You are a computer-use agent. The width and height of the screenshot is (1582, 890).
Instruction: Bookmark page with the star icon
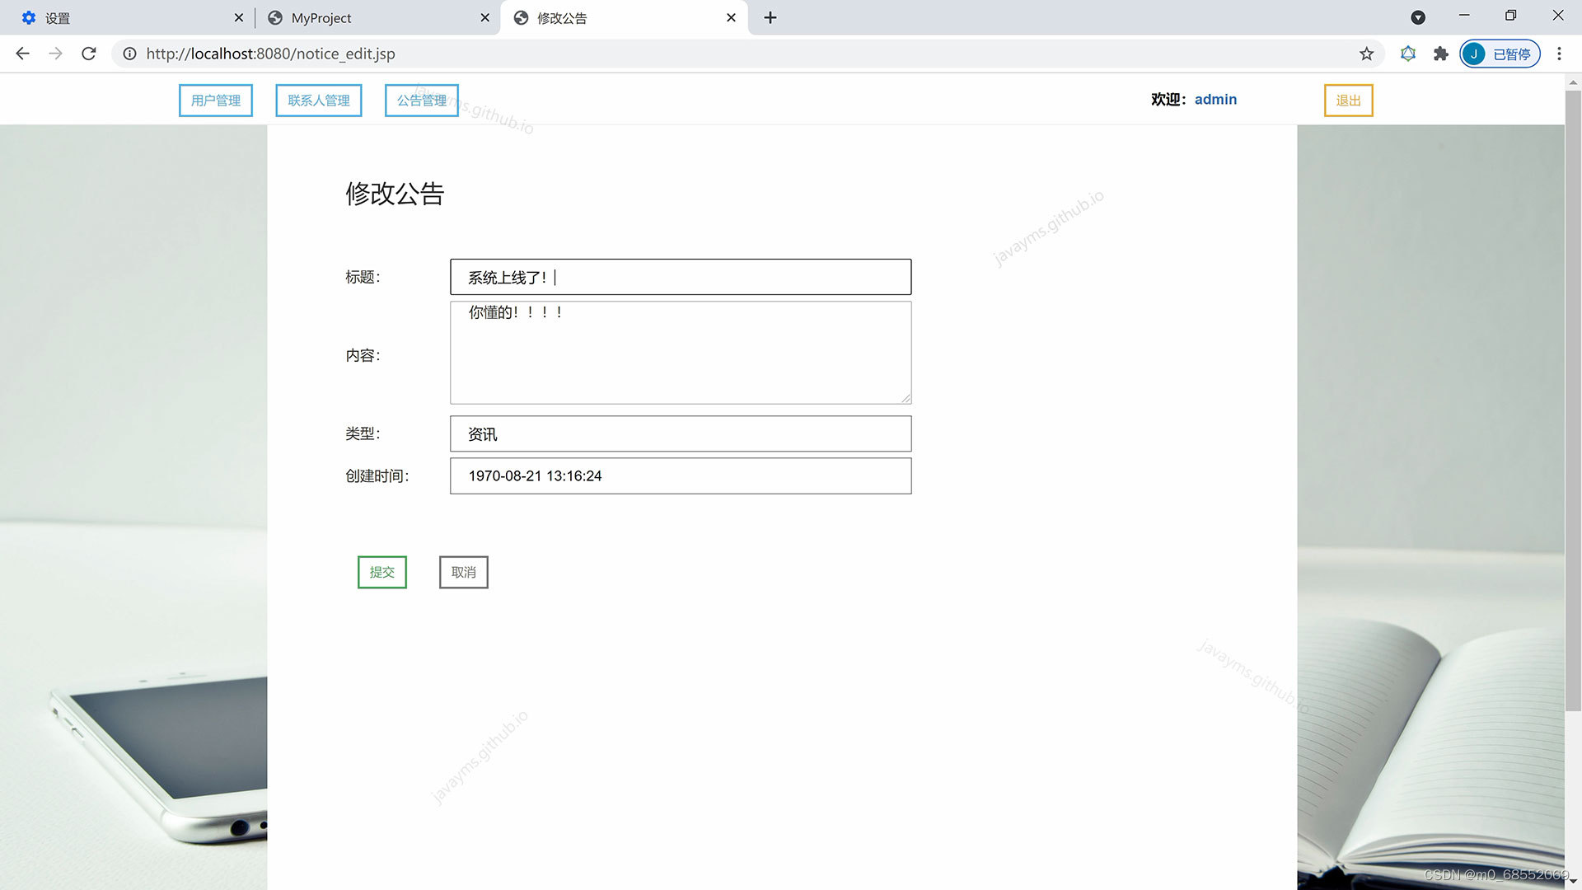pos(1366,54)
